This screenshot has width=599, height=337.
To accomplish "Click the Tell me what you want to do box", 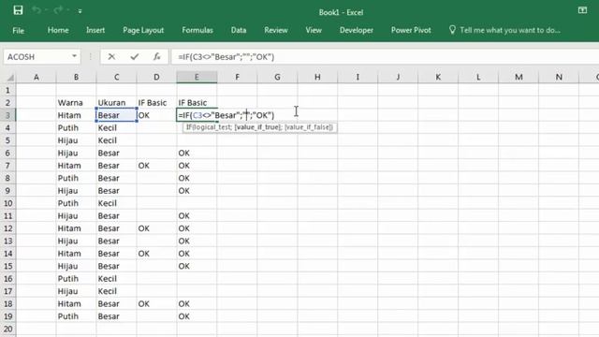I will tap(510, 30).
